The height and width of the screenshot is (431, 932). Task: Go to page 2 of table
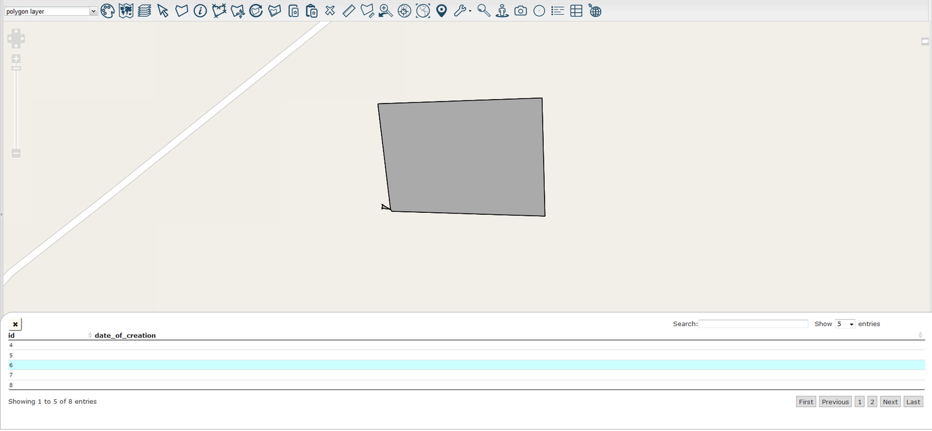point(872,402)
